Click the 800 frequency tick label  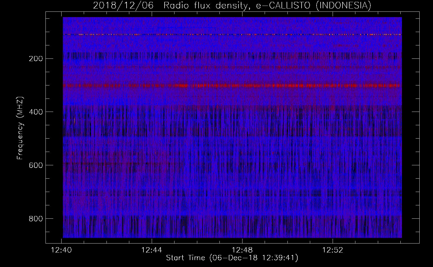click(x=36, y=219)
